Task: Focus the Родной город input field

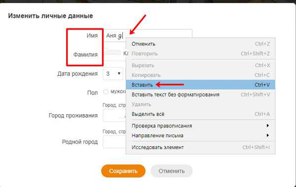Action: (114, 142)
